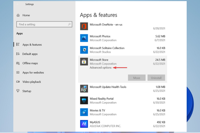Click the Movies & TV app icon
Image resolution: width=200 pixels, height=133 pixels.
[x=84, y=112]
